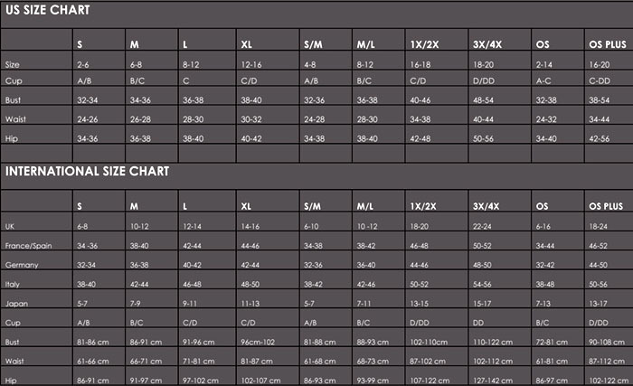Click the 12-16 size cell under XL

click(x=251, y=64)
